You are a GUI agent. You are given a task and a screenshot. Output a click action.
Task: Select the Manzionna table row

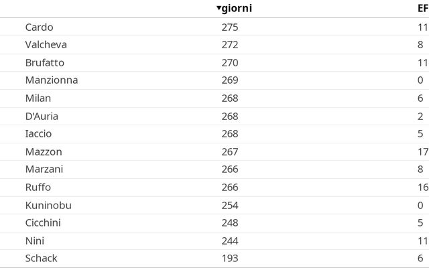(x=214, y=80)
